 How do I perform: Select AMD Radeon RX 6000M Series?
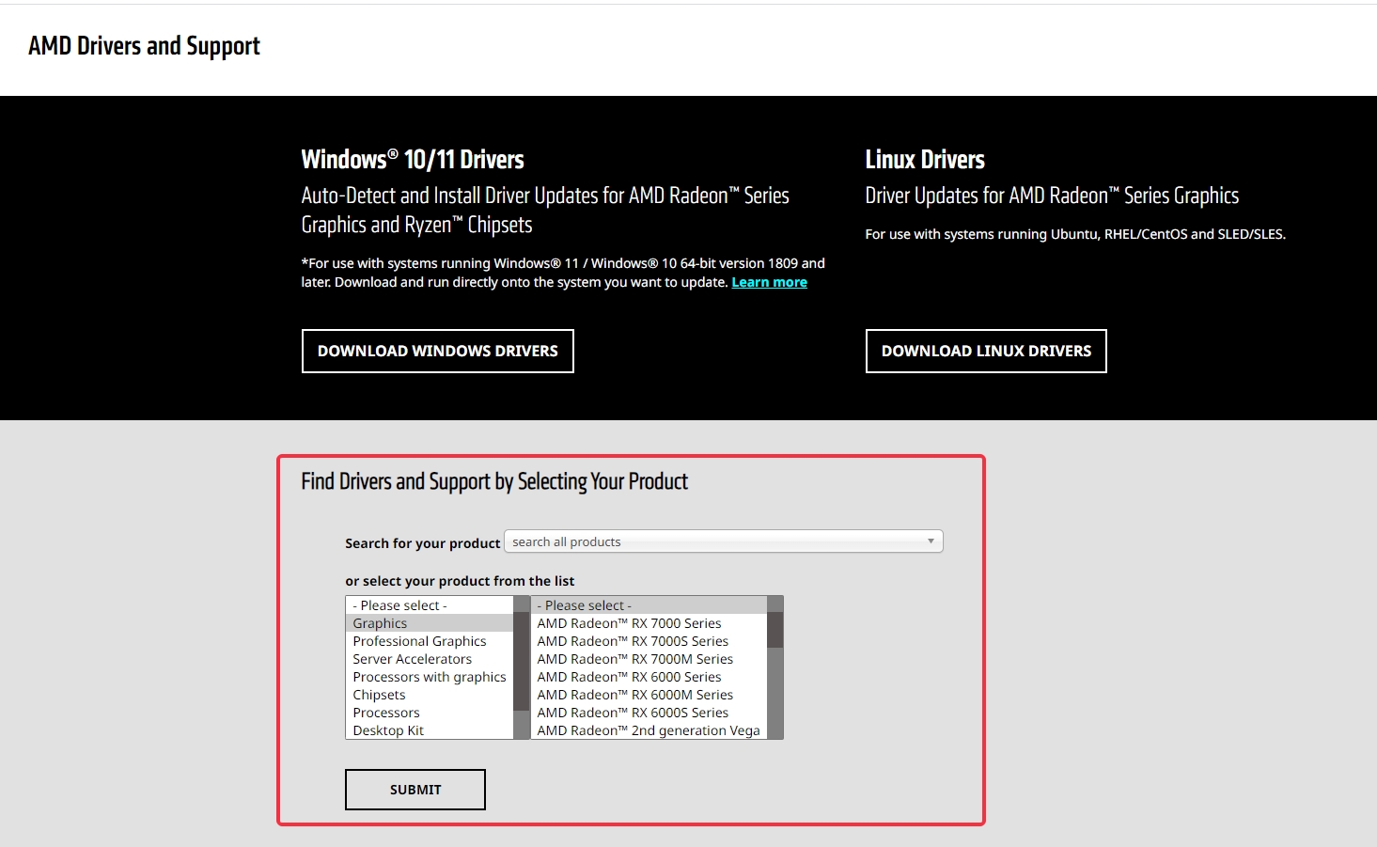pos(649,695)
